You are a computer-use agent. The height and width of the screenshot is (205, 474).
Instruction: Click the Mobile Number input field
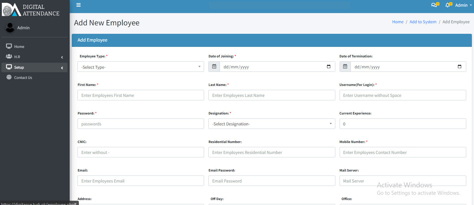[x=402, y=152]
